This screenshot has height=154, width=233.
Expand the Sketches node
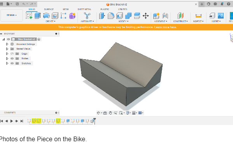[7, 63]
